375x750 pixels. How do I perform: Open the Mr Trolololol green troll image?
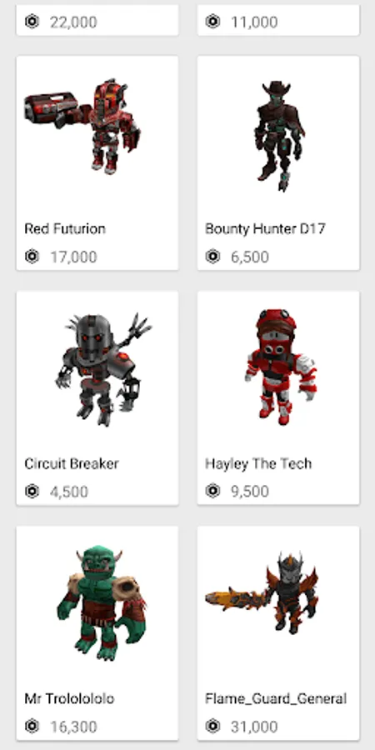point(101,602)
